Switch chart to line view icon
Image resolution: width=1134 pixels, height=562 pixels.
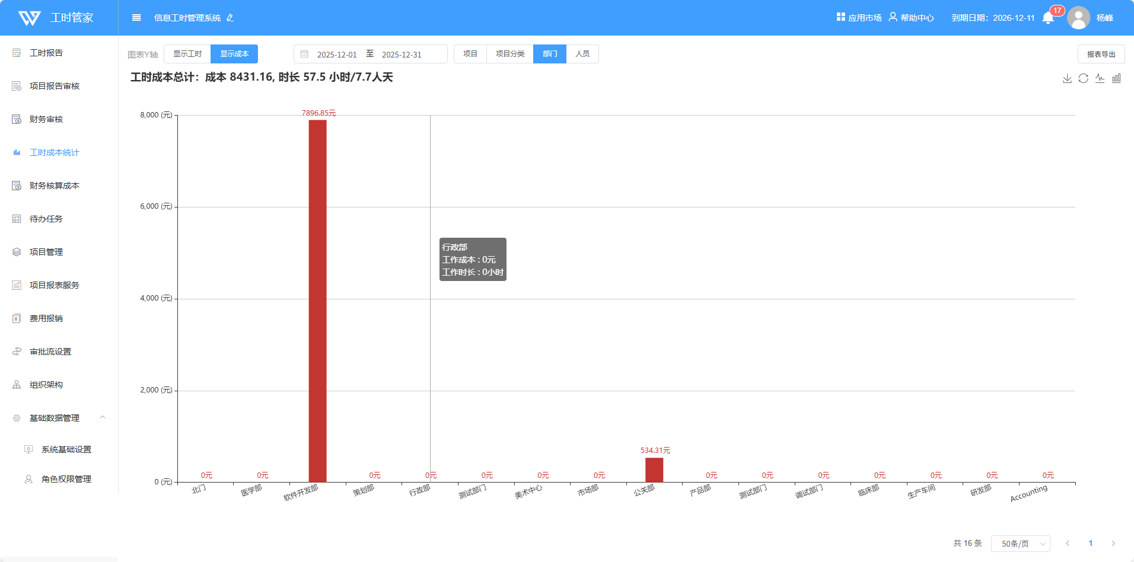point(1100,78)
